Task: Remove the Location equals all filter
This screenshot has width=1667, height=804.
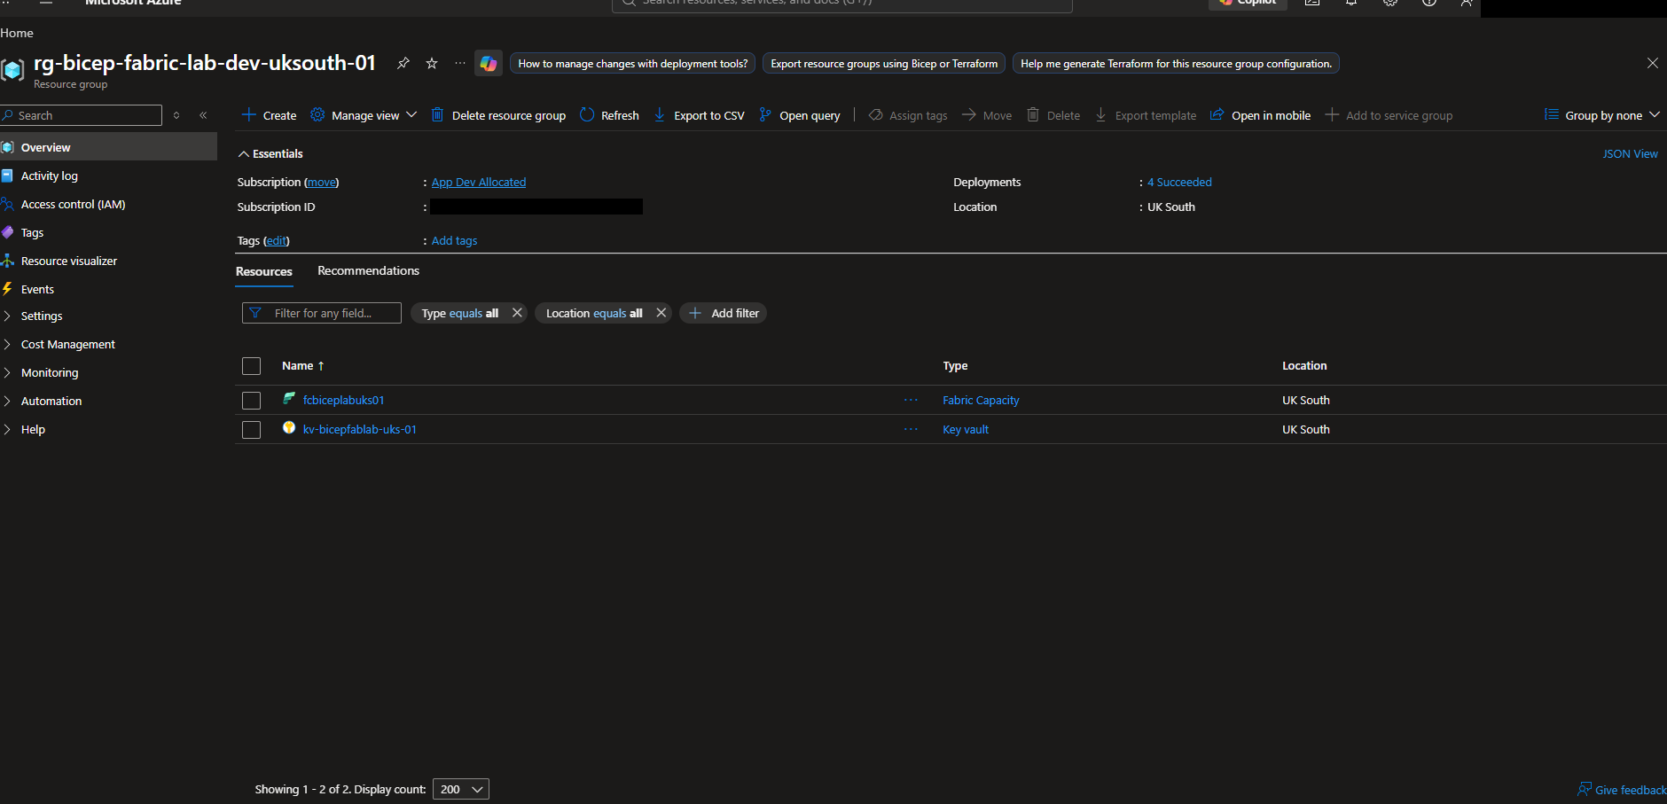Action: 661,313
